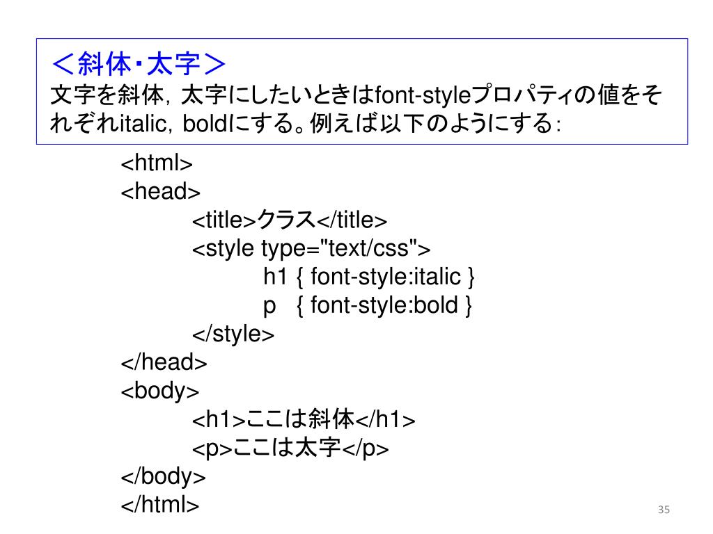713x534 pixels.
Task: Click the opening <body> tag line
Action: (x=160, y=391)
